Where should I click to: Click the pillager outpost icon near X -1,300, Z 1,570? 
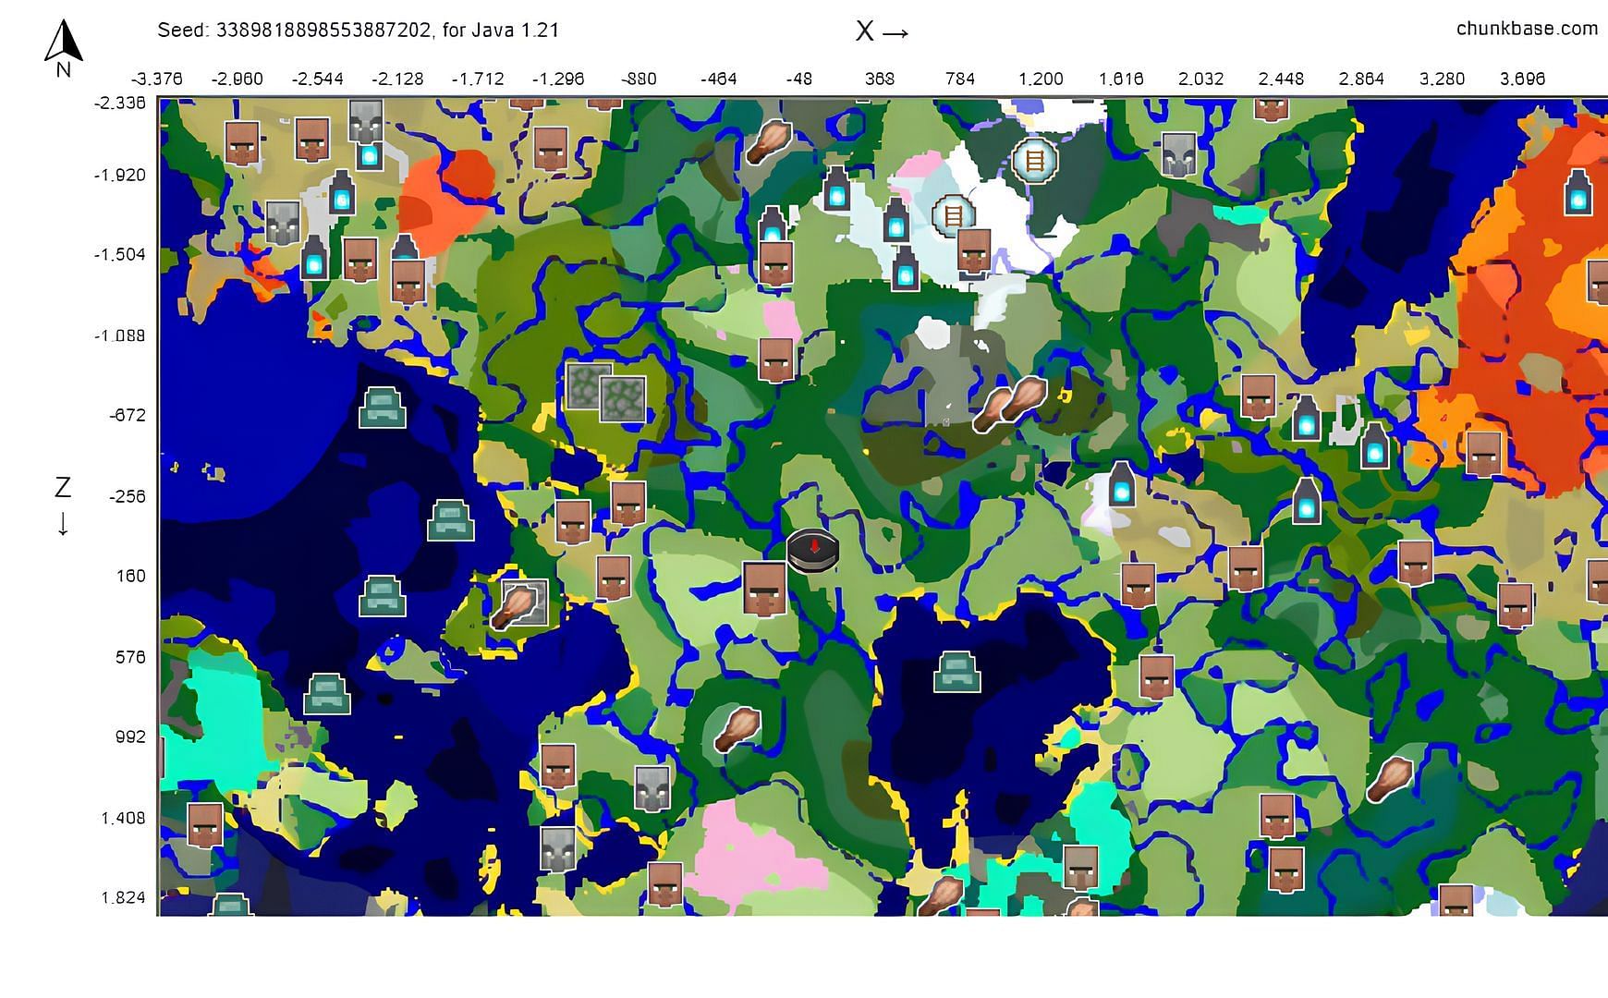coord(557,850)
